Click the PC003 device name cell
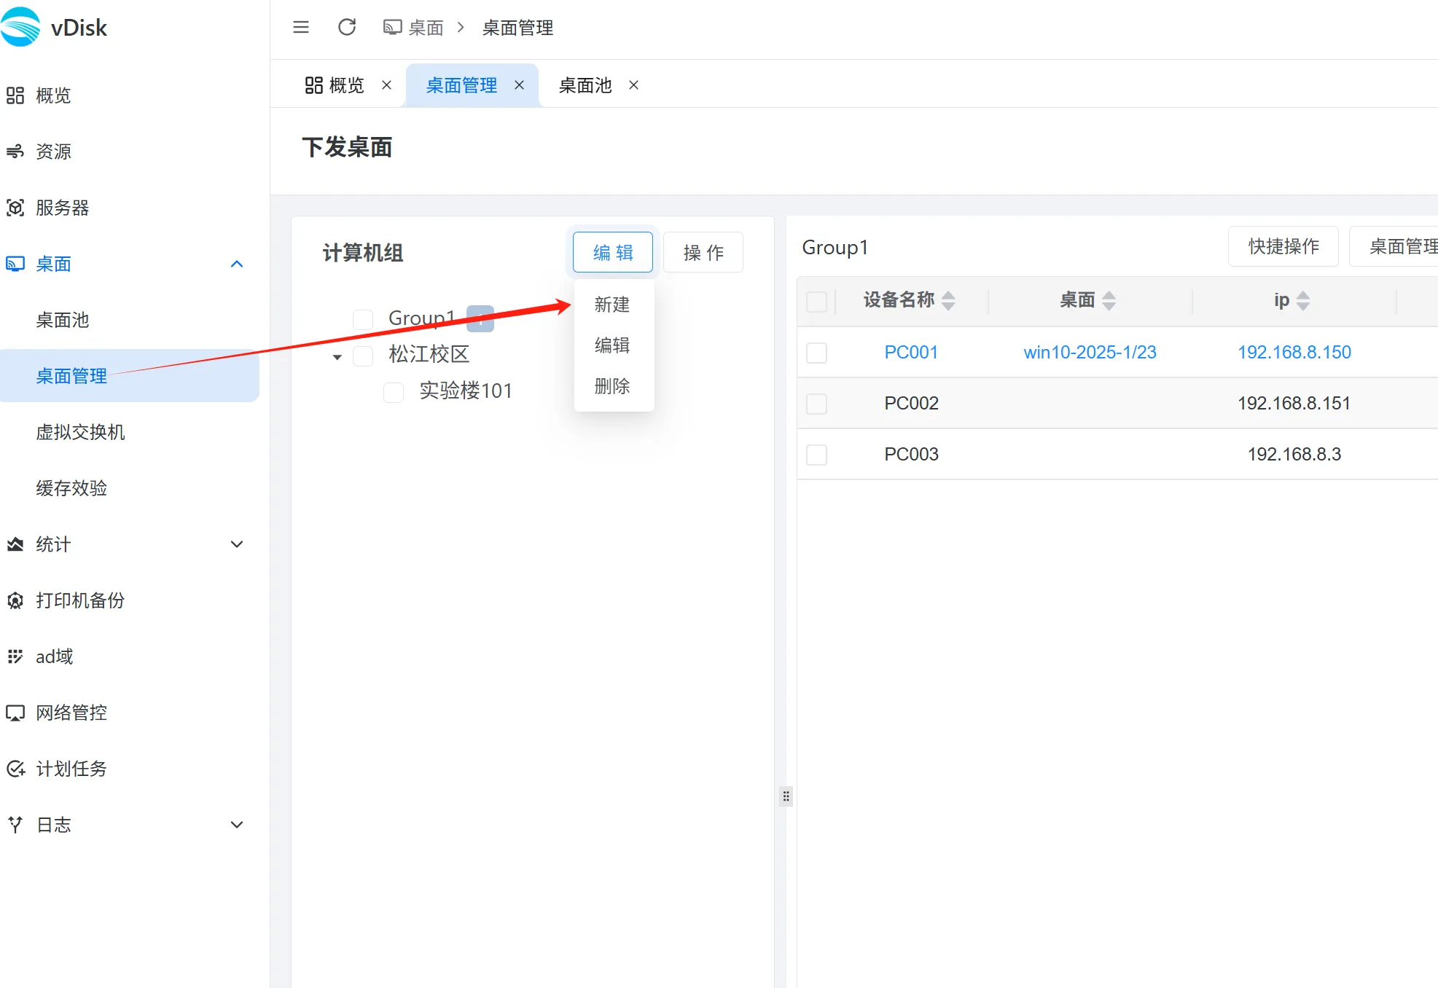The width and height of the screenshot is (1438, 988). tap(911, 455)
